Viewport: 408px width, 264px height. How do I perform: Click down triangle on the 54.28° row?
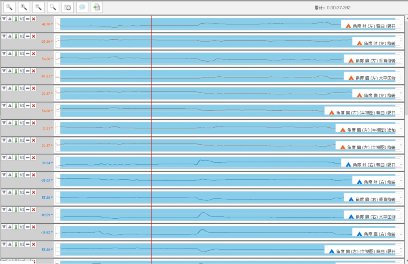(4, 54)
